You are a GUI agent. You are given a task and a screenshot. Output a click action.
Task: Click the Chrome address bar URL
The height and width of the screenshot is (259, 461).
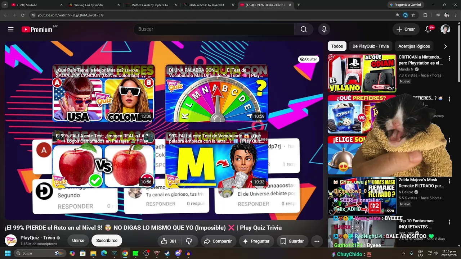(71, 15)
